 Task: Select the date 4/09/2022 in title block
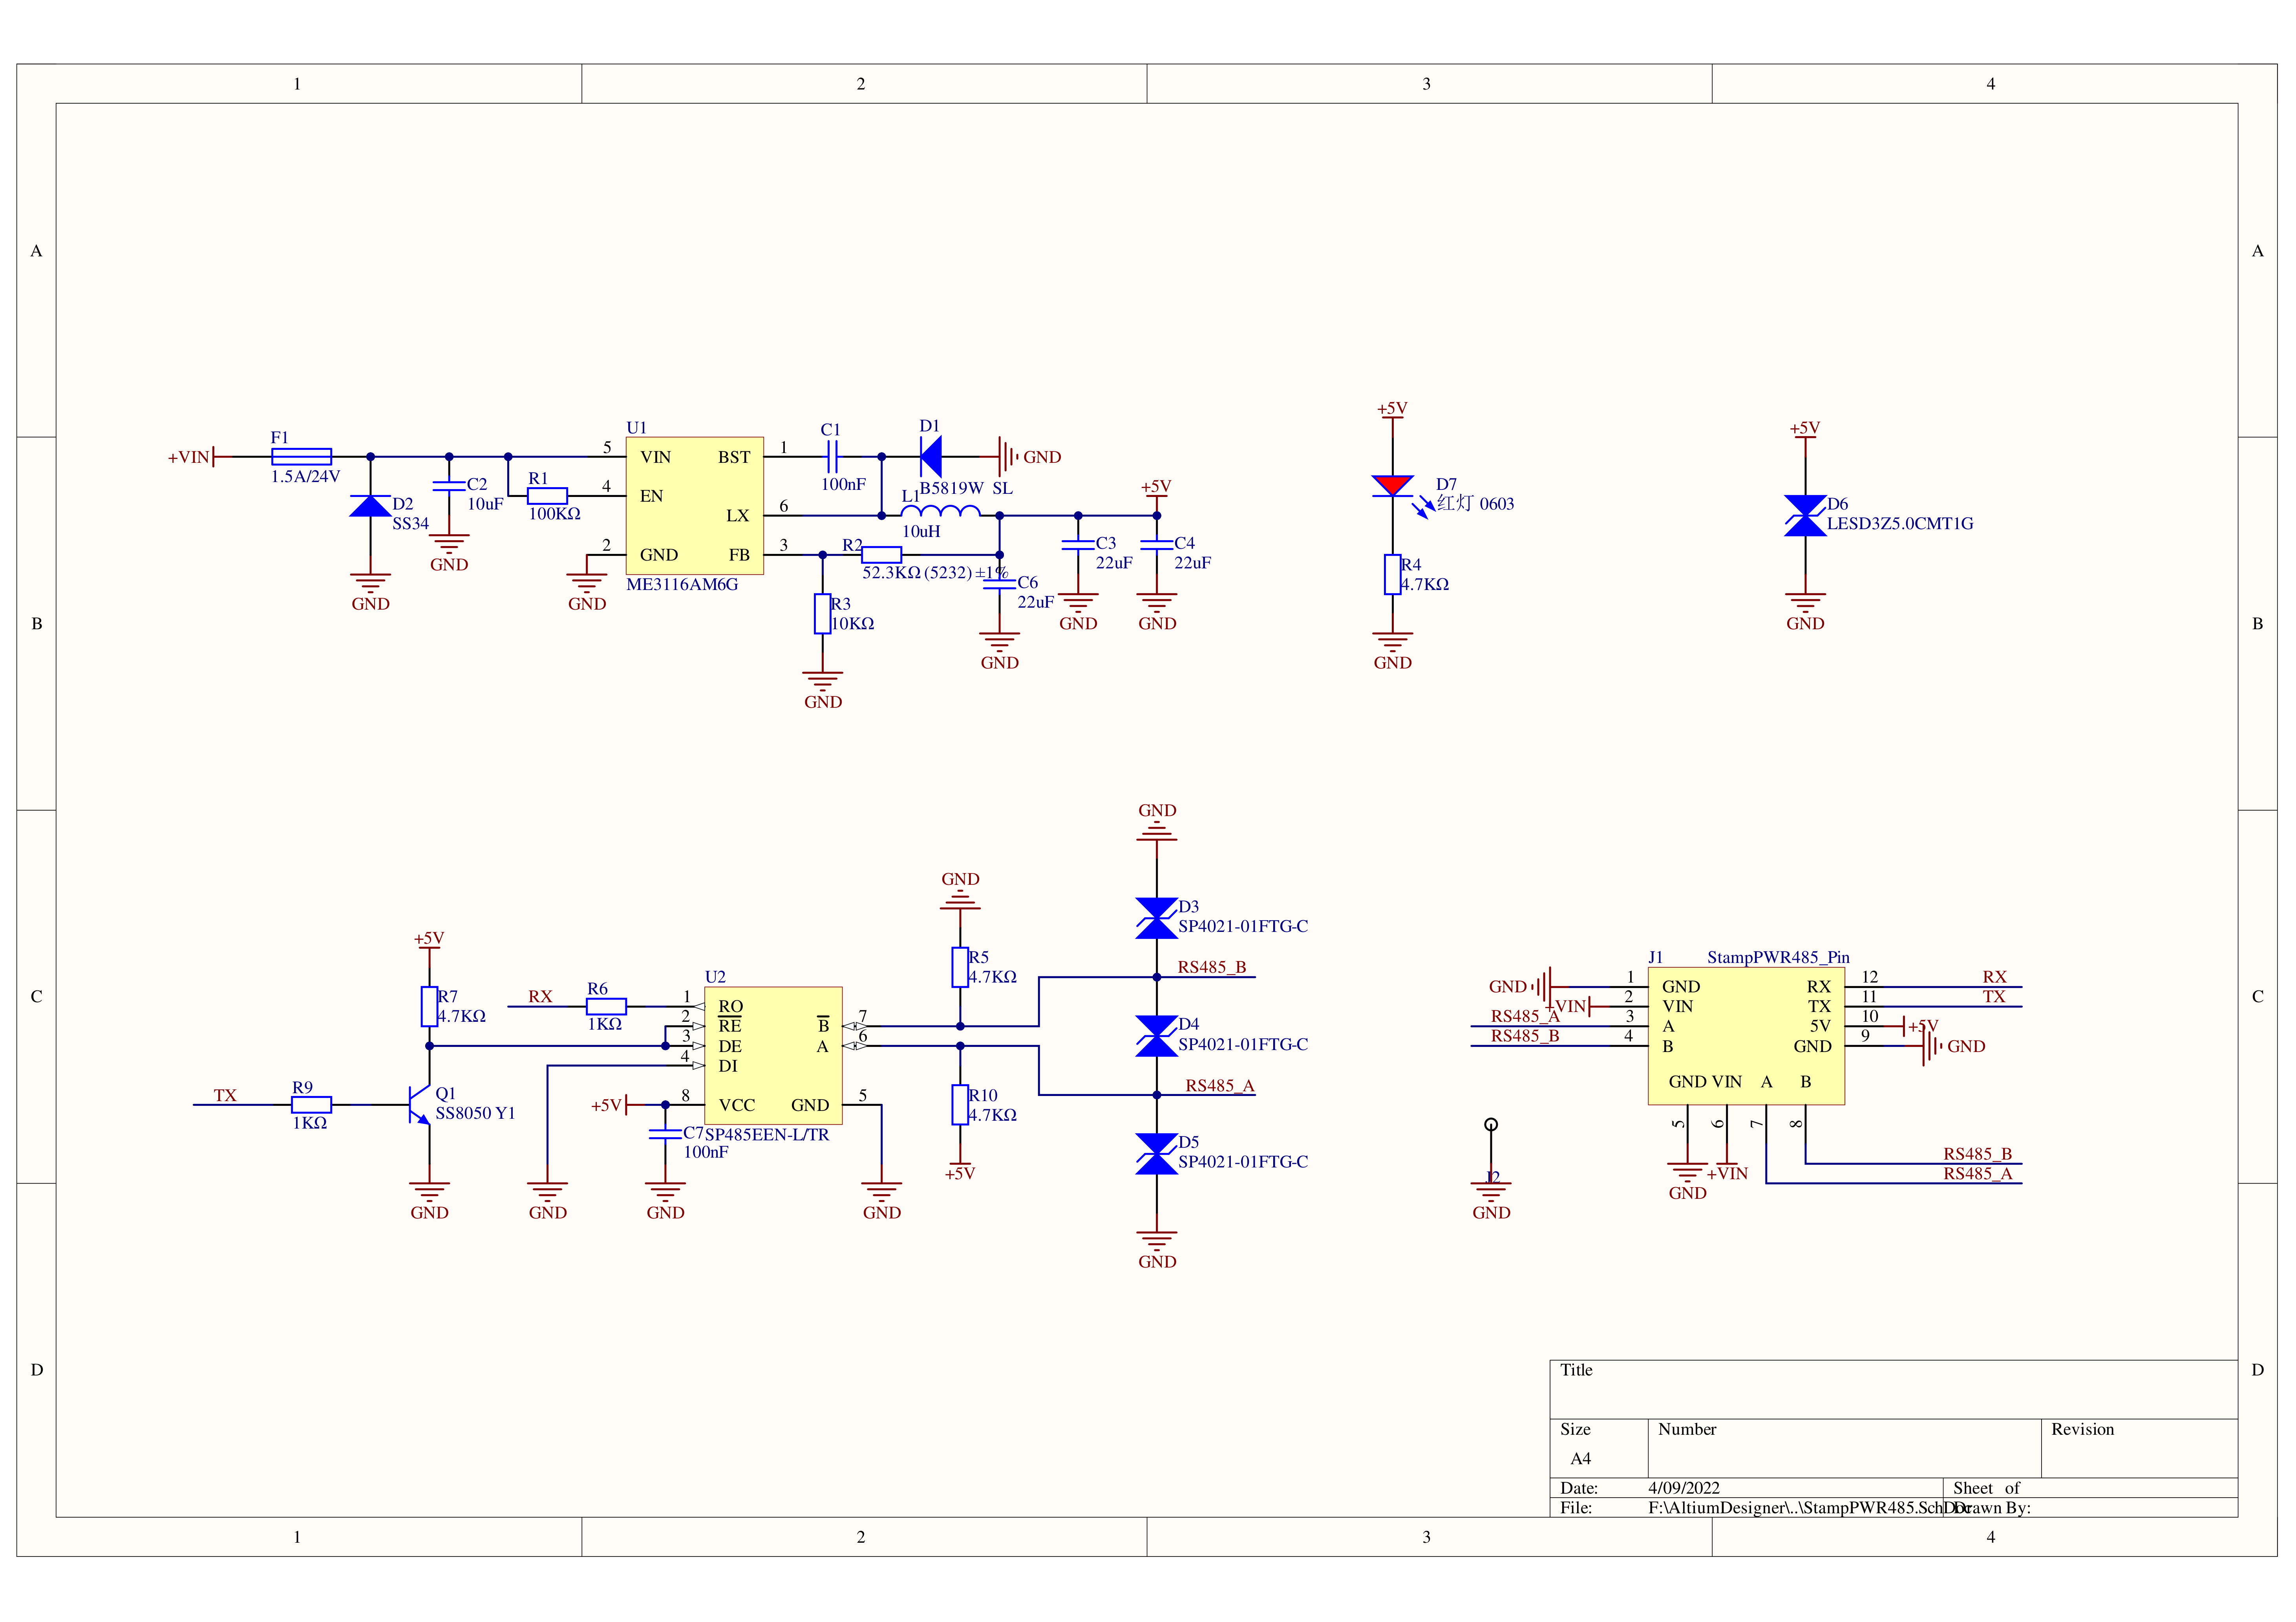pyautogui.click(x=1684, y=1488)
